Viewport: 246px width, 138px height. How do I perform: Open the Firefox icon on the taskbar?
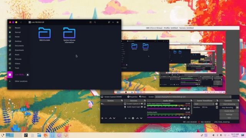coord(46,135)
